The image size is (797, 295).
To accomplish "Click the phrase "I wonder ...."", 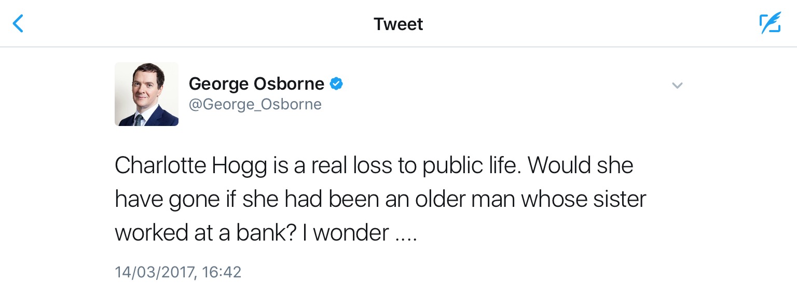I will click(x=359, y=233).
